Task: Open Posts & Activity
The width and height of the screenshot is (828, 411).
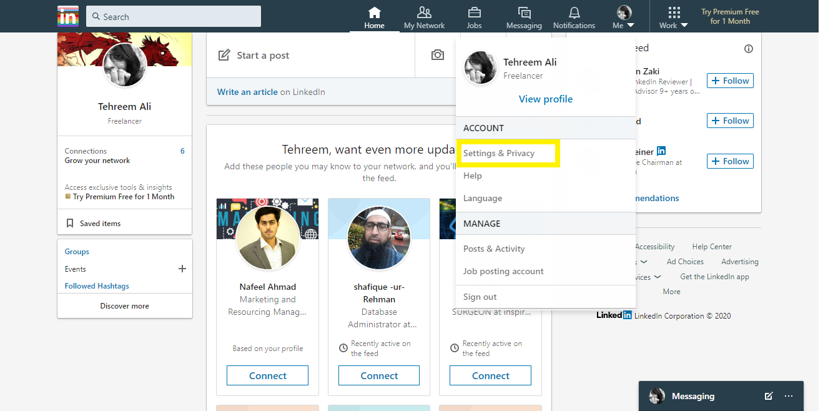Action: point(494,249)
